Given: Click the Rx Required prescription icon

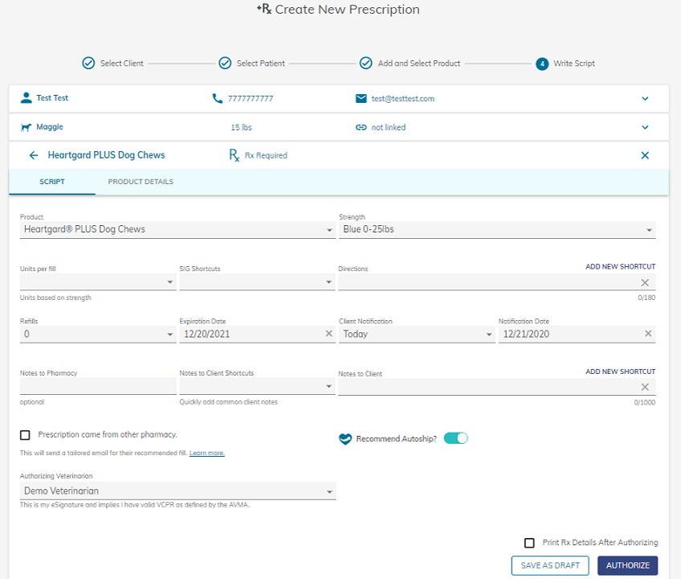Looking at the screenshot, I should (235, 155).
